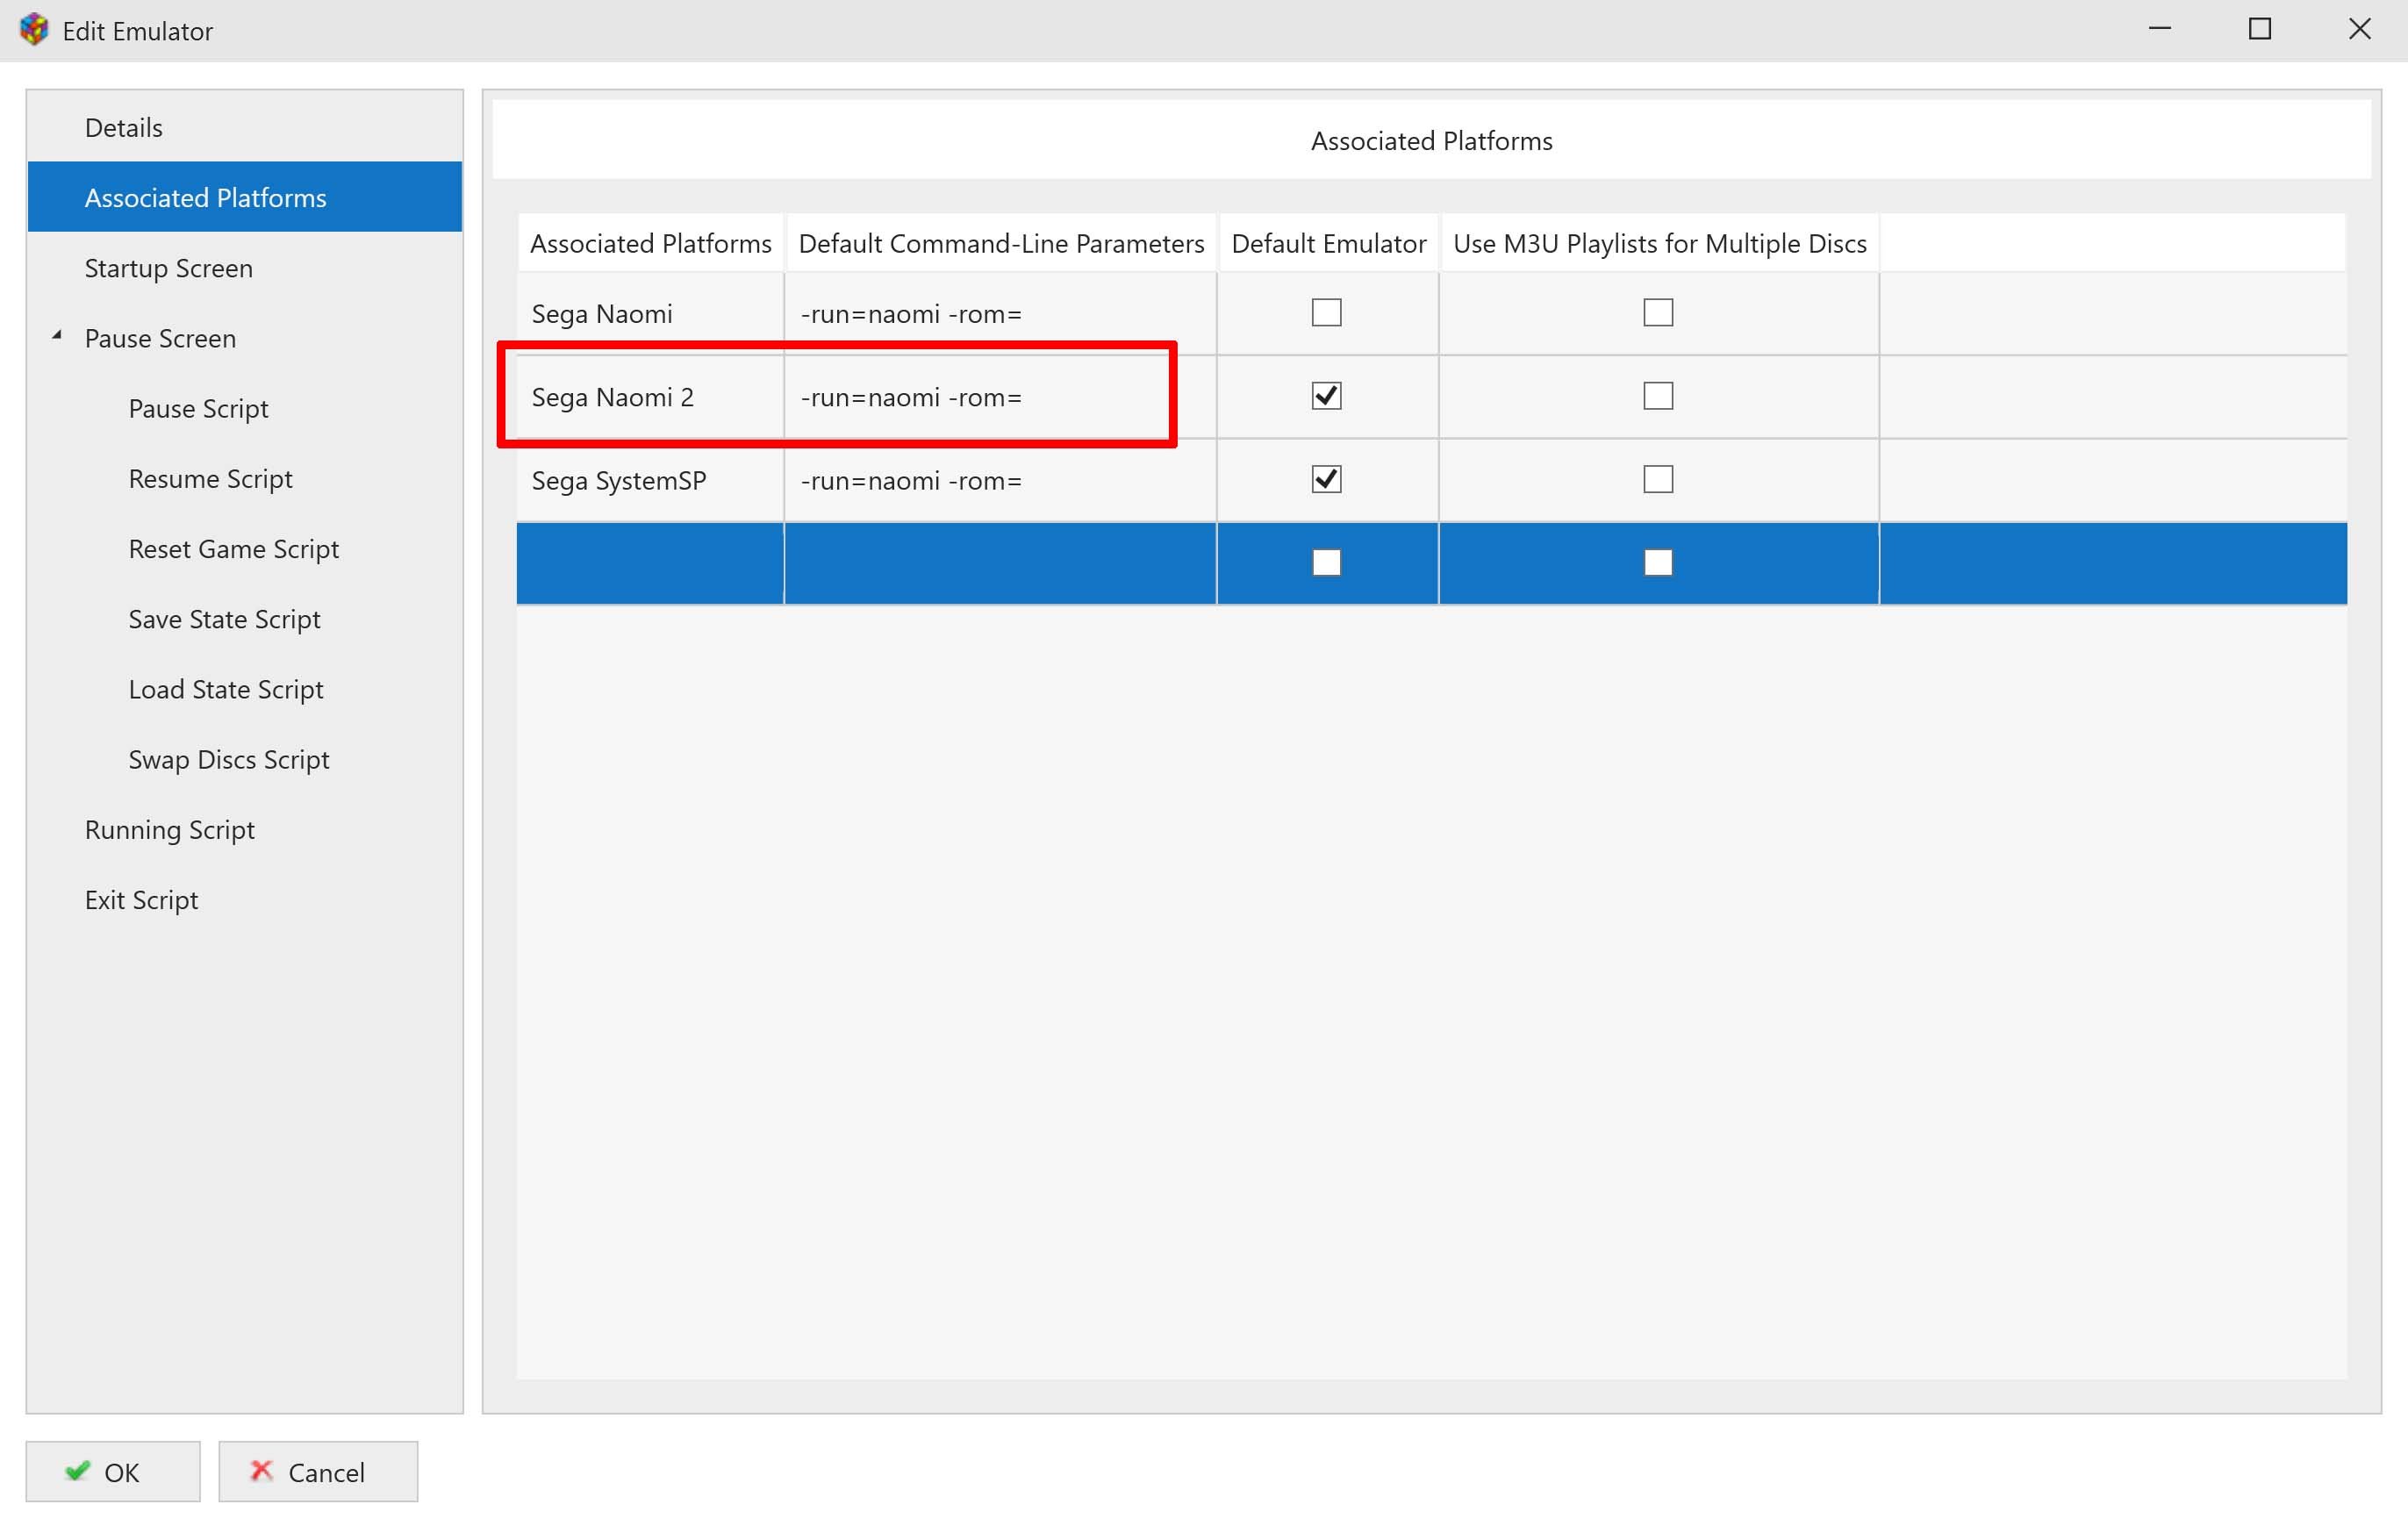Select Reset Game Script
The image size is (2408, 1526).
click(233, 549)
